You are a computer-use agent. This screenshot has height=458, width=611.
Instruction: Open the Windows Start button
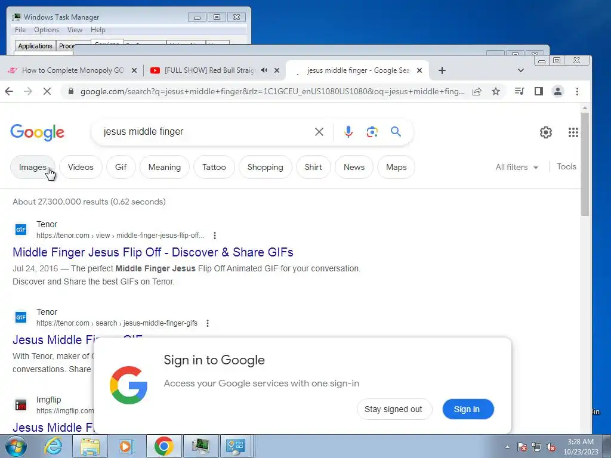click(x=16, y=446)
